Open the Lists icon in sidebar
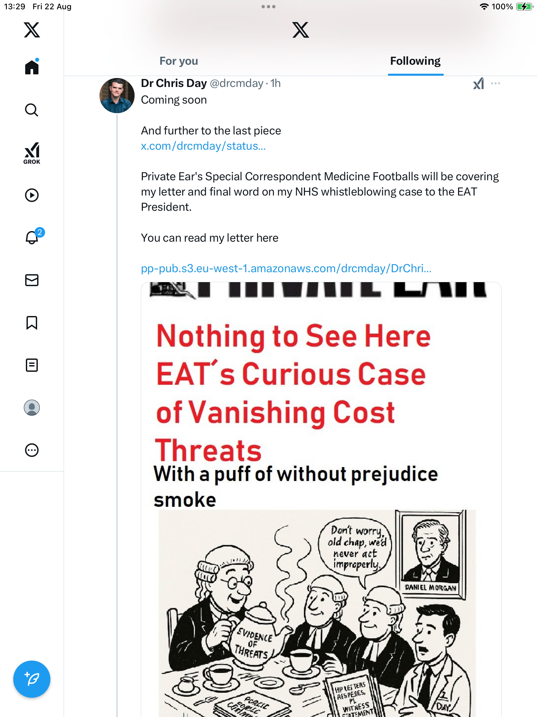 point(32,365)
